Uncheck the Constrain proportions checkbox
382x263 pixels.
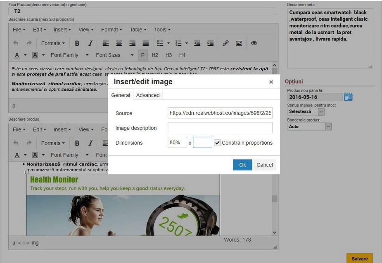pos(217,143)
